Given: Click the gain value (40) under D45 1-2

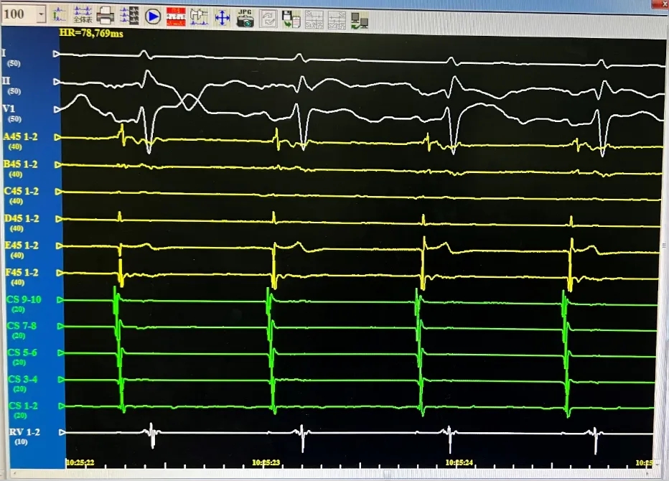Looking at the screenshot, I should 17,228.
